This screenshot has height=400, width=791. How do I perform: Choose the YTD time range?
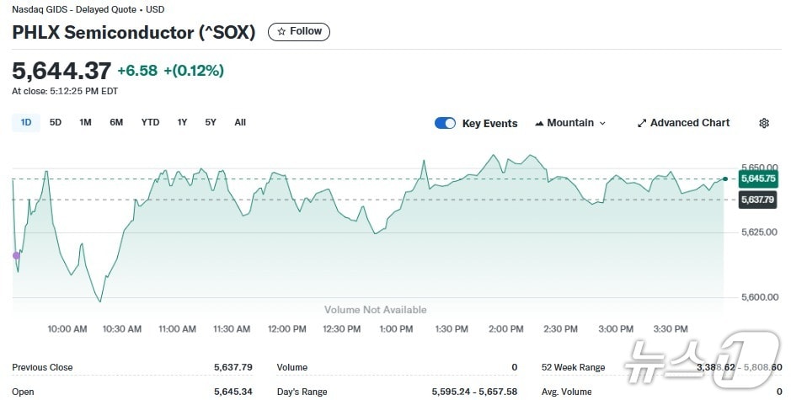click(150, 122)
